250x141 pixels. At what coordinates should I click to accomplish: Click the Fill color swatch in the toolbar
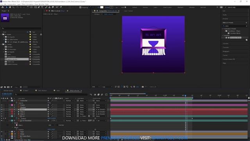(x=102, y=7)
